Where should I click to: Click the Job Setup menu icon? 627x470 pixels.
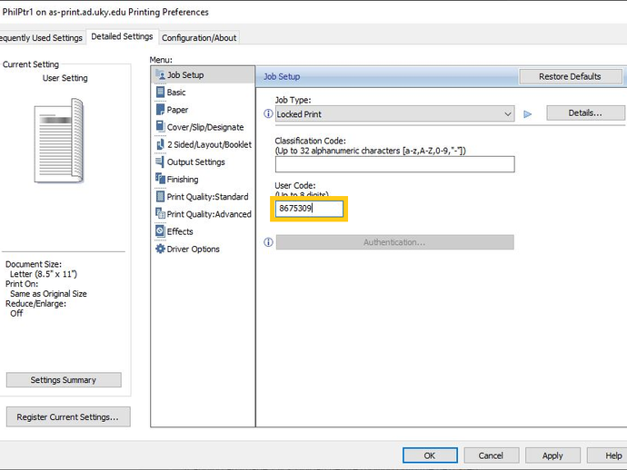(160, 75)
